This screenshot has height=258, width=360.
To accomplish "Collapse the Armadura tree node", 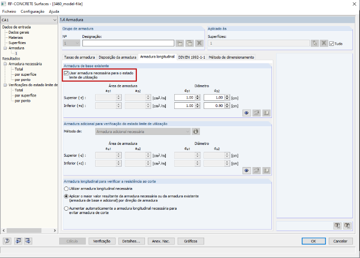I will tap(5, 48).
